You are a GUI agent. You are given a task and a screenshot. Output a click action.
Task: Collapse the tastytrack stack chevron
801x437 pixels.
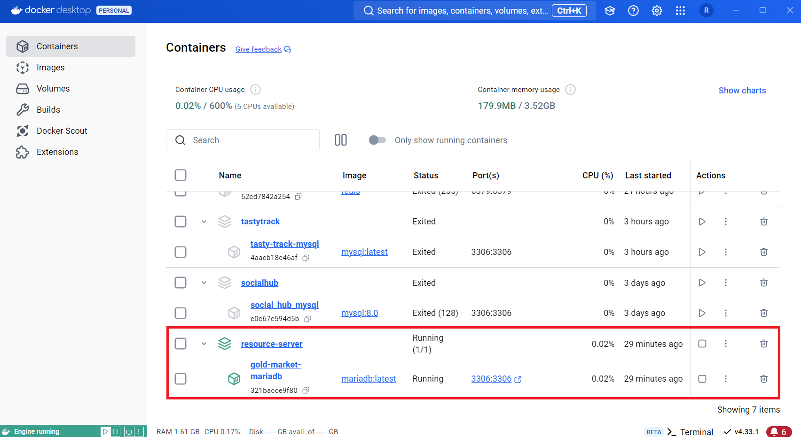tap(204, 222)
